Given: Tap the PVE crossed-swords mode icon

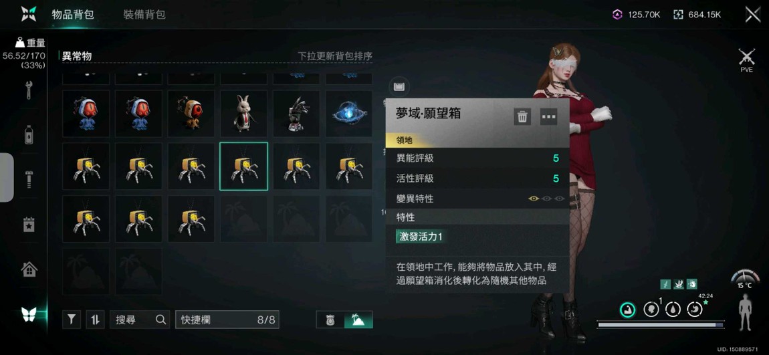Looking at the screenshot, I should coord(746,60).
